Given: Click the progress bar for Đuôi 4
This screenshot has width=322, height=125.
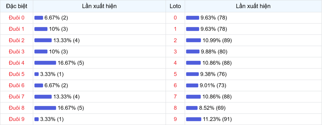Looking at the screenshot, I should click(x=45, y=63).
